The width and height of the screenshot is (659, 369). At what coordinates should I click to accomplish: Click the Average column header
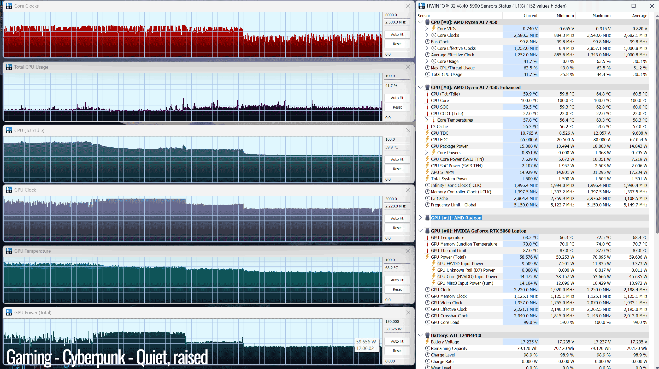[x=631, y=16]
